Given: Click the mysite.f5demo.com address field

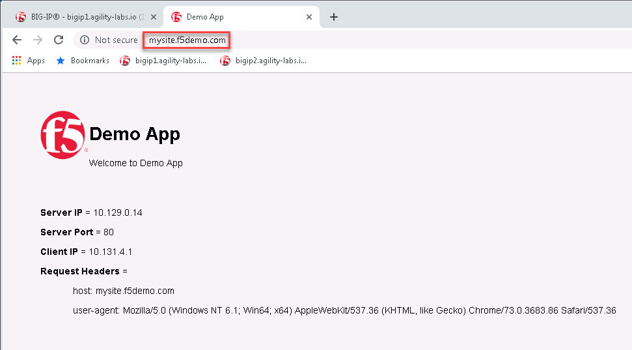Looking at the screenshot, I should point(187,40).
